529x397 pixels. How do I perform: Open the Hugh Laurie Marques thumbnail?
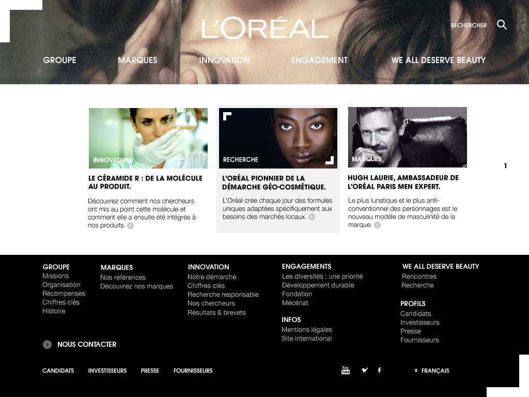(x=407, y=137)
